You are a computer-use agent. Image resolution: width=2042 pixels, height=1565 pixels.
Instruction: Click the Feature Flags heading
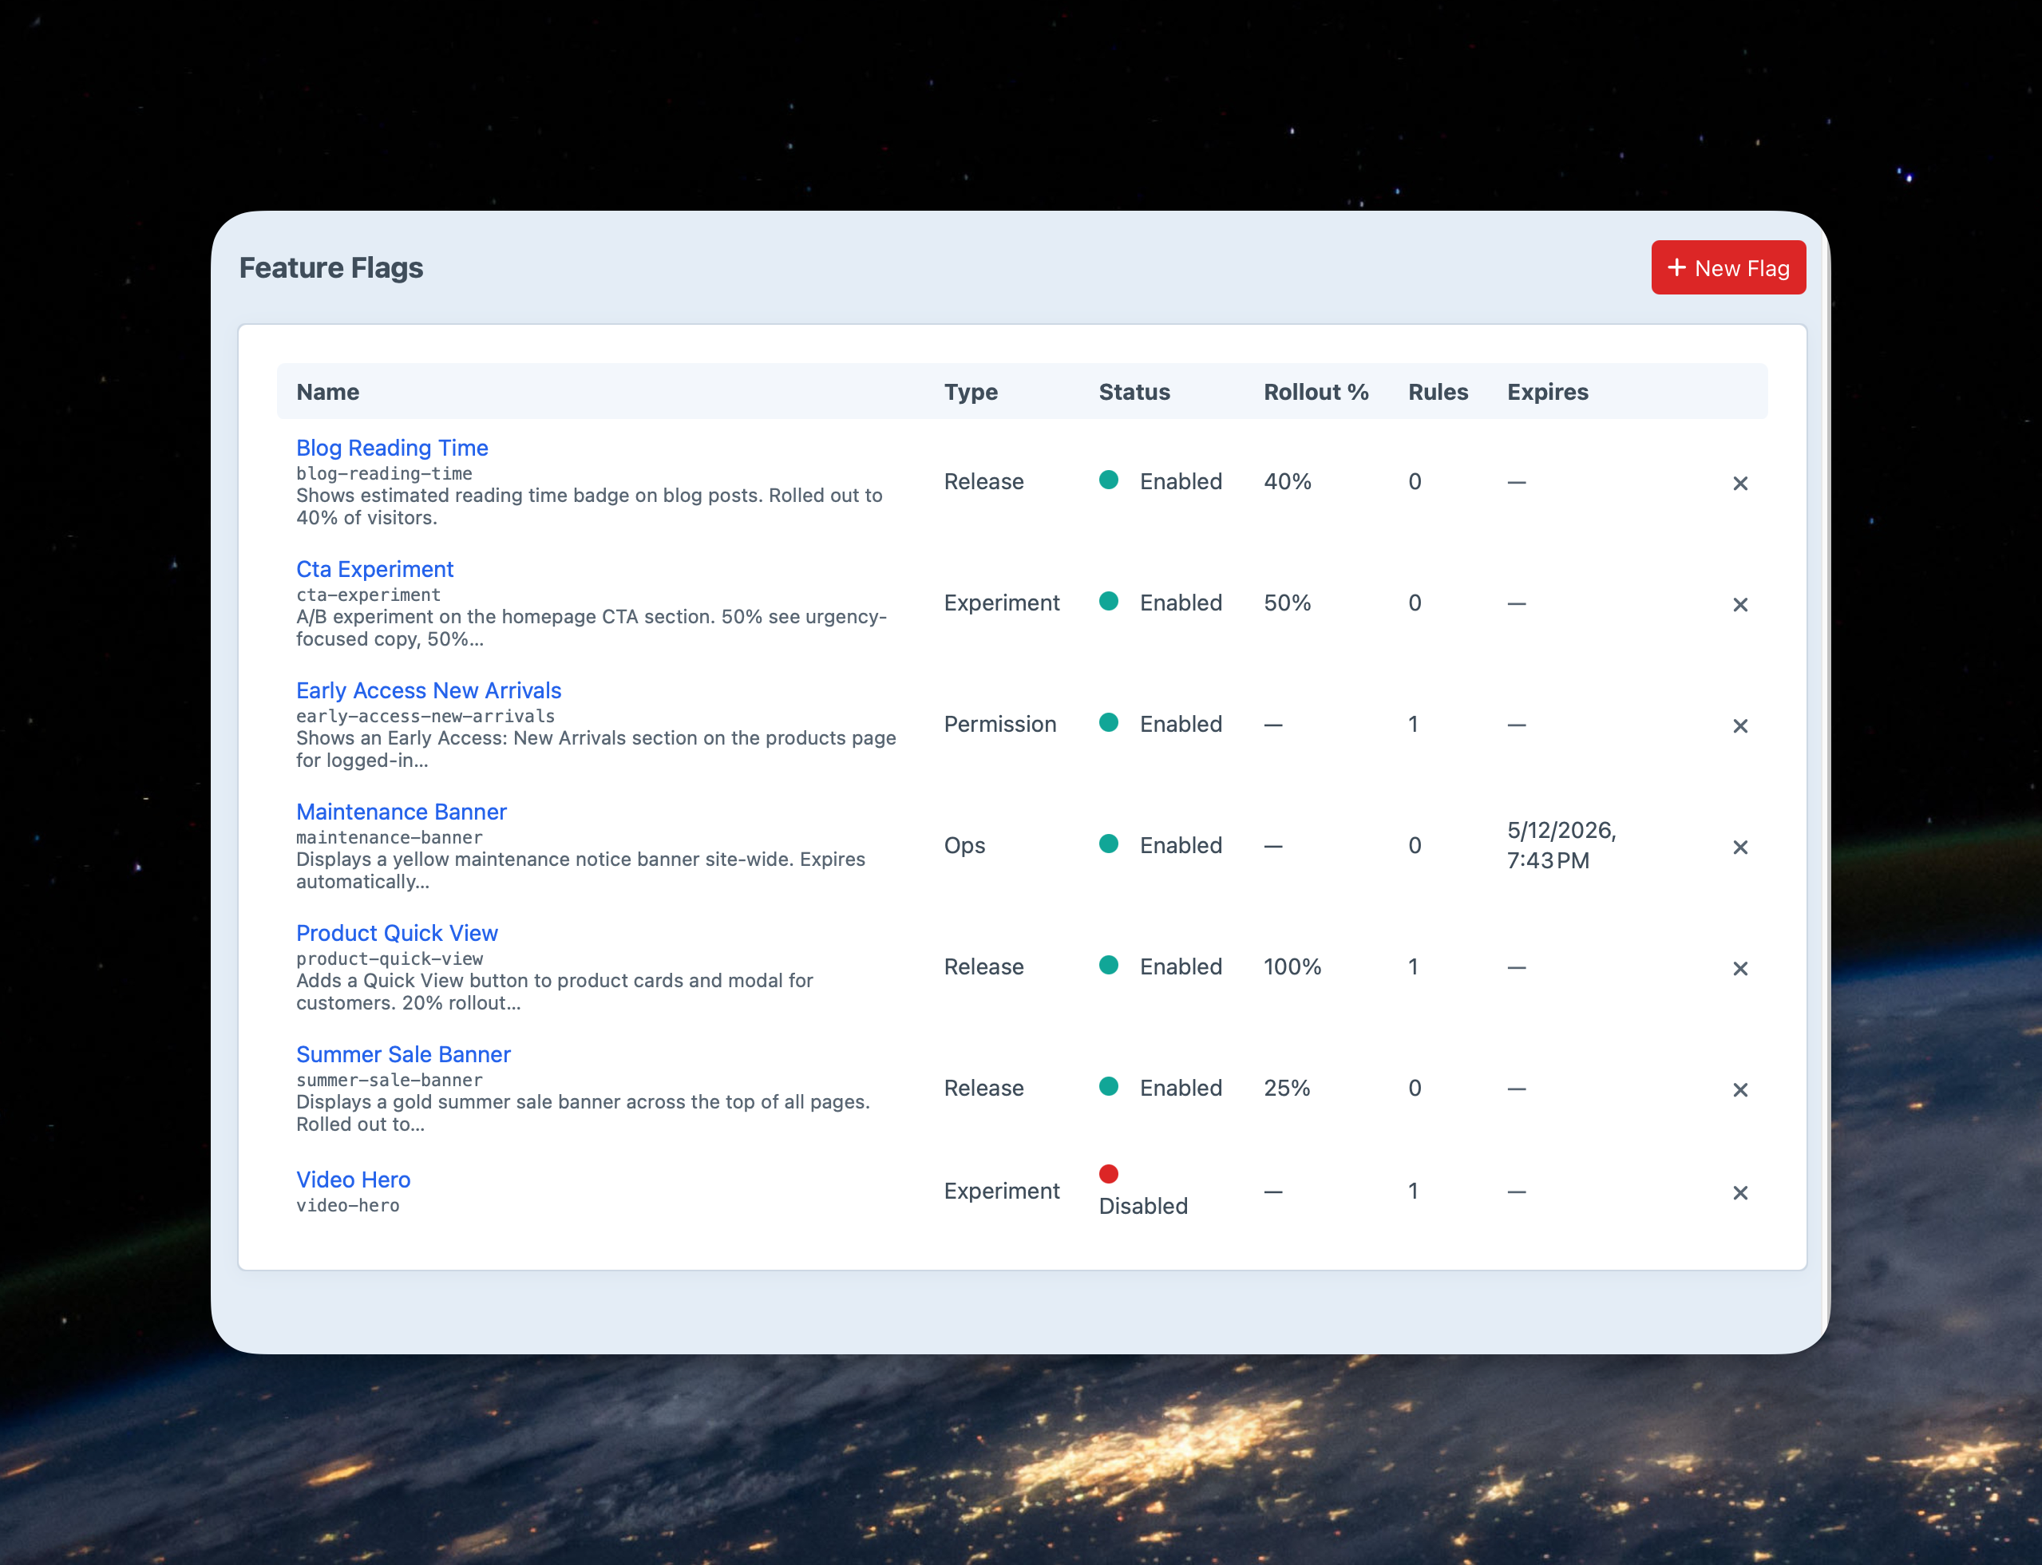(330, 267)
